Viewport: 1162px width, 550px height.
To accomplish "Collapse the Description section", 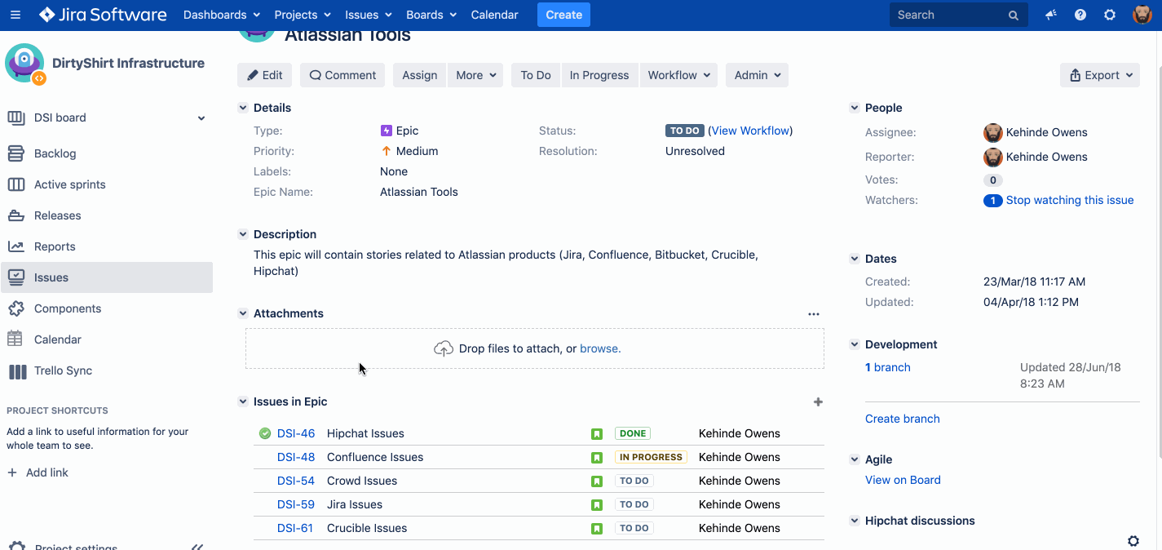I will click(x=242, y=234).
